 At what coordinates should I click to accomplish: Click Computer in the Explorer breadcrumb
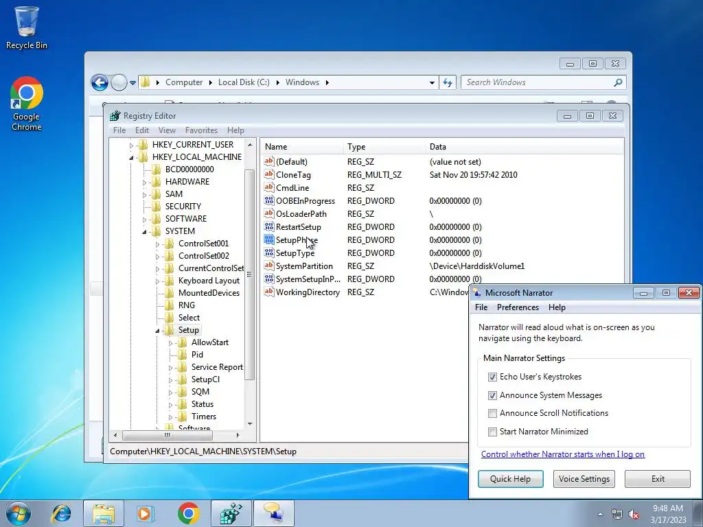point(184,82)
